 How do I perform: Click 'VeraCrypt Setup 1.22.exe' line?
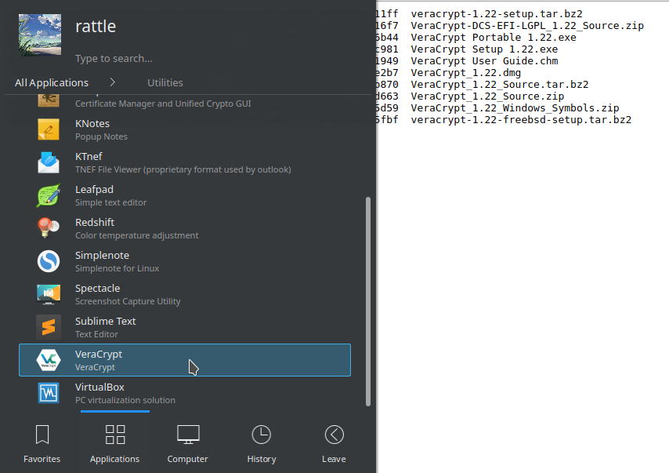pos(484,49)
